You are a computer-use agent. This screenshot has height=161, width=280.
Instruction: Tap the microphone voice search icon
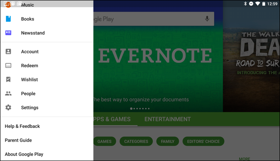tap(207, 19)
